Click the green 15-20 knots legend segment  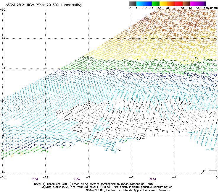[156, 4]
